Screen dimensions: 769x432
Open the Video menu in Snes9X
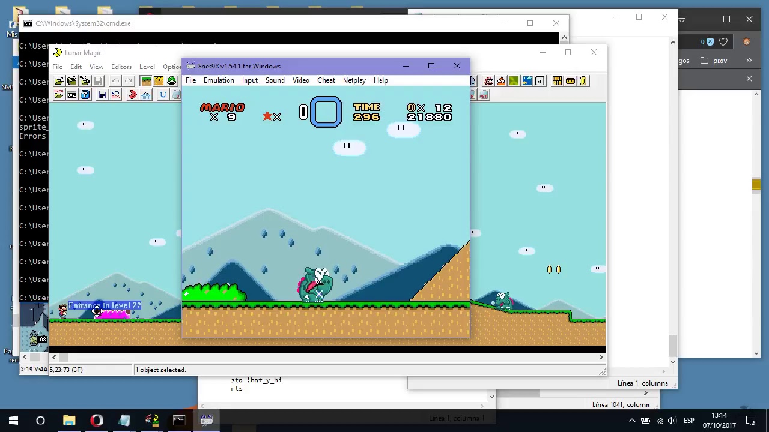(301, 80)
